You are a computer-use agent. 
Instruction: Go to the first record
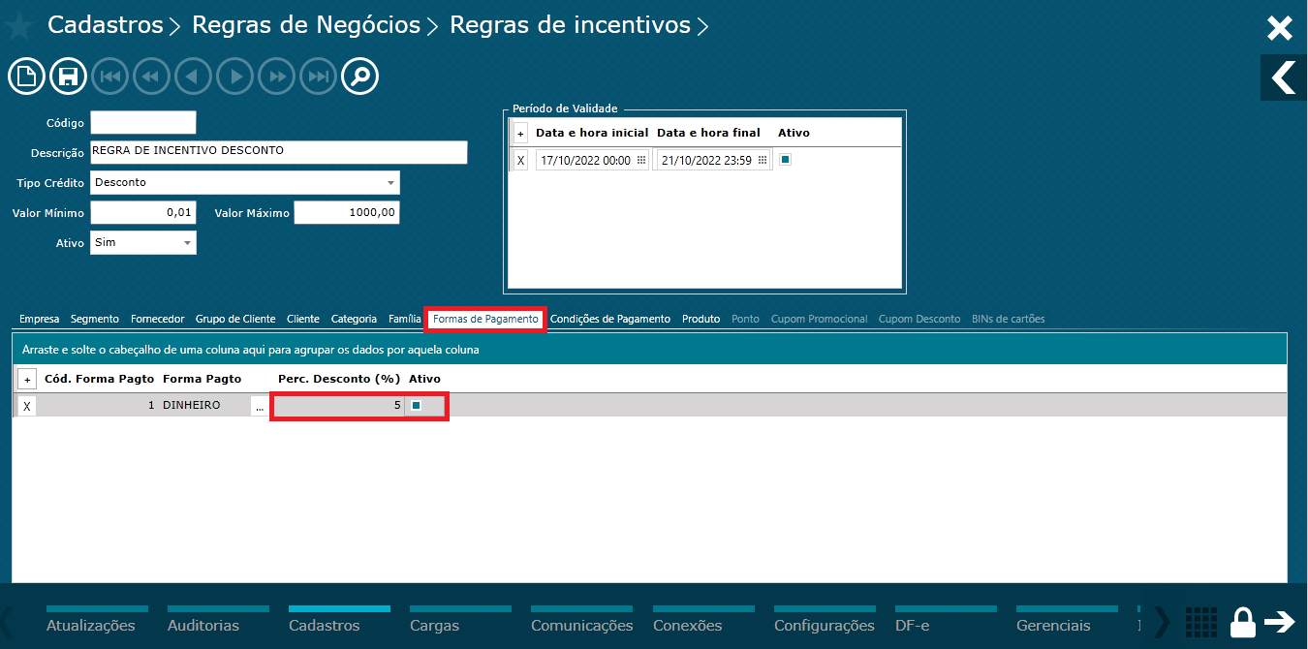click(109, 76)
